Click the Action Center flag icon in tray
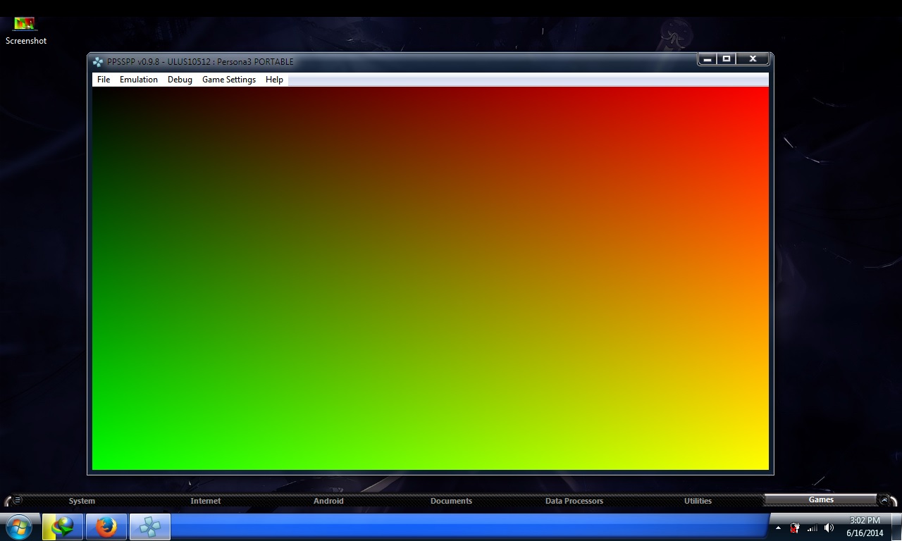 point(795,528)
